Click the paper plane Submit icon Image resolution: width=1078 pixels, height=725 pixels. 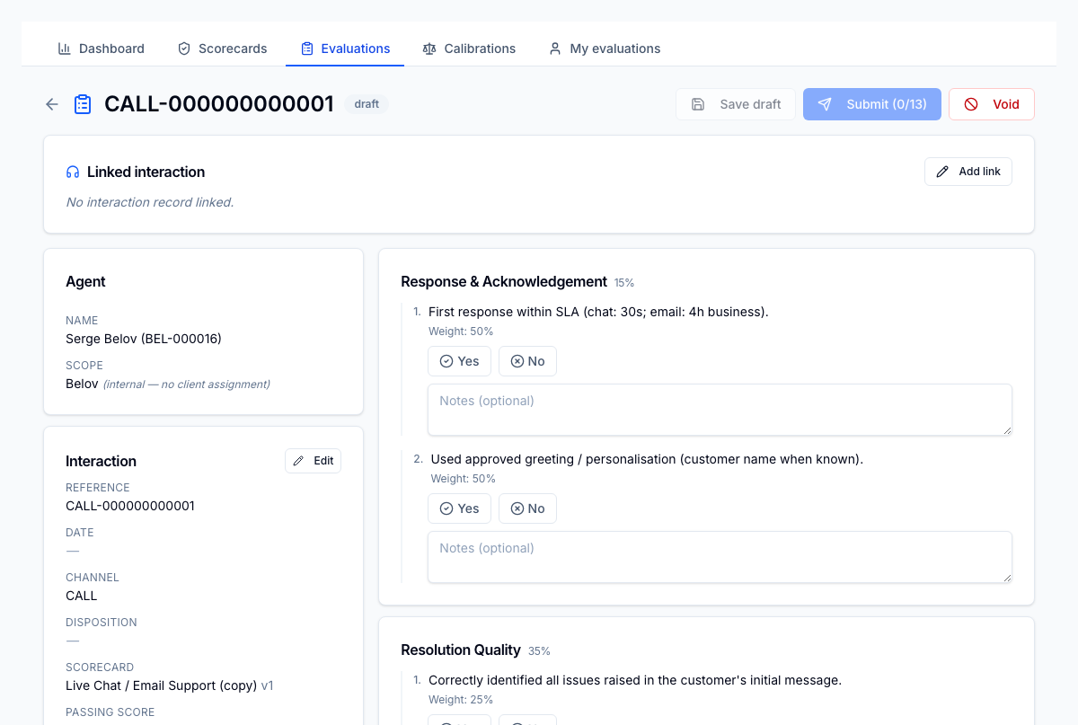point(825,104)
